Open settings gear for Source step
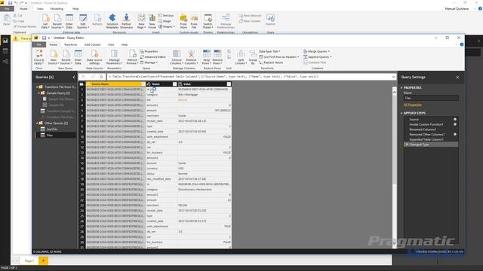483x271 pixels. [455, 119]
